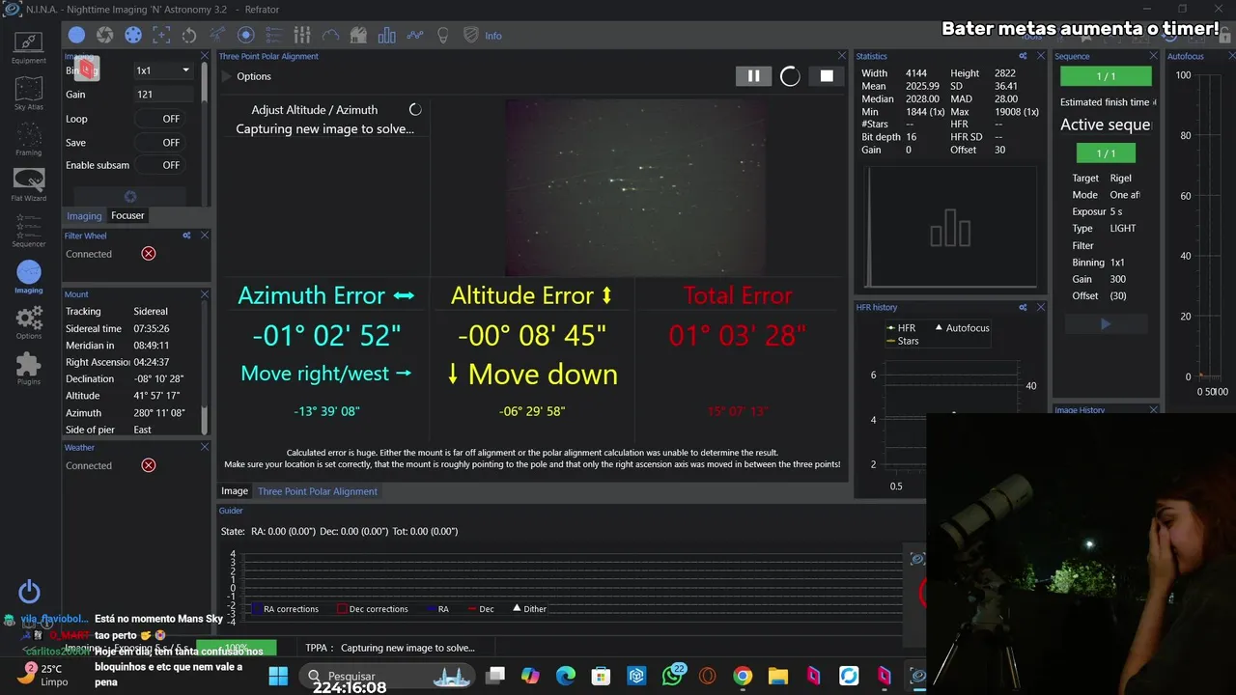Open the Plugins puzzle-piece section
The height and width of the screenshot is (695, 1236).
pyautogui.click(x=29, y=368)
